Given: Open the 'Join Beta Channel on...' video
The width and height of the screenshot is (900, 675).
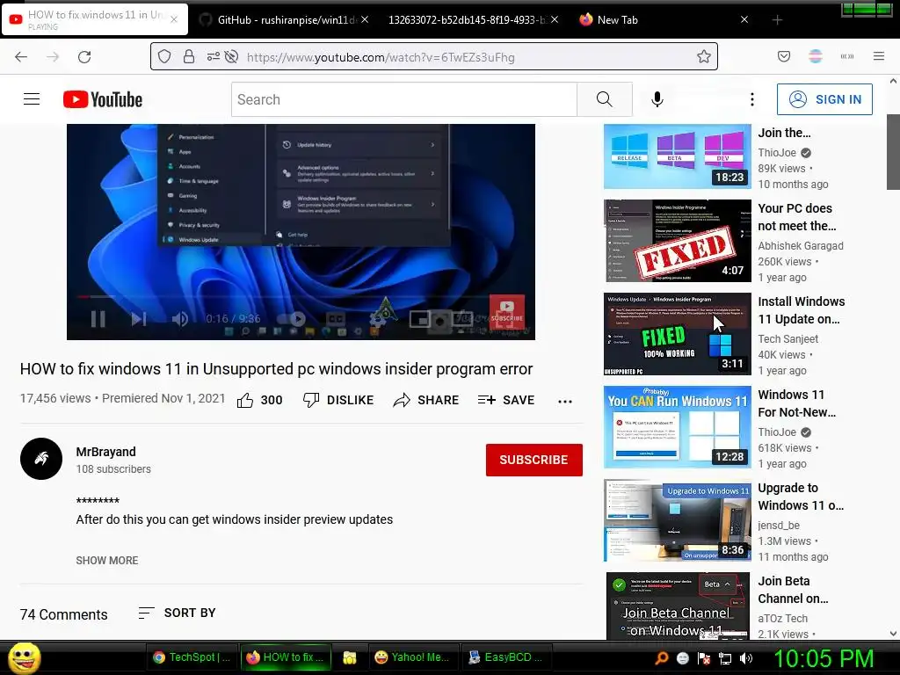Looking at the screenshot, I should click(678, 606).
